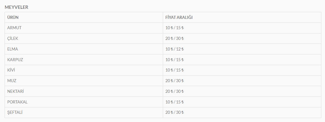Click the price range for KARPUZ
Viewport: 325px width, 122px height.
point(175,60)
